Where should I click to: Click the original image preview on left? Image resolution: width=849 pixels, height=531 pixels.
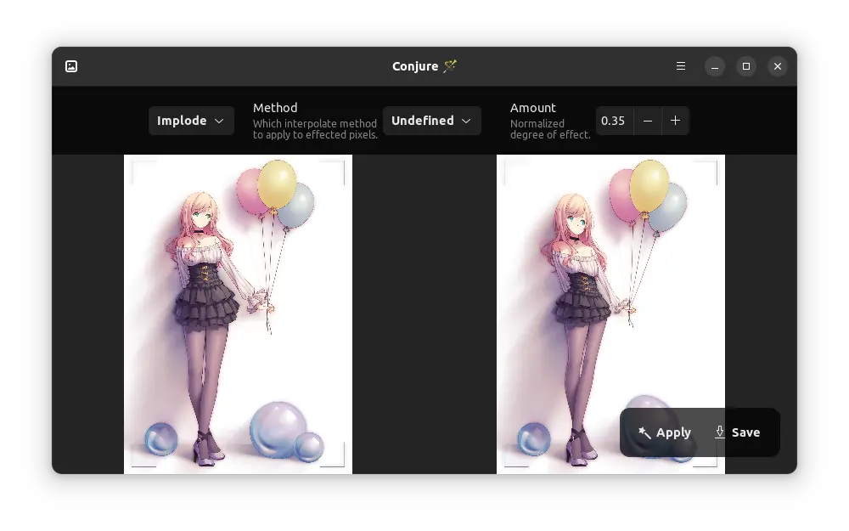point(238,314)
